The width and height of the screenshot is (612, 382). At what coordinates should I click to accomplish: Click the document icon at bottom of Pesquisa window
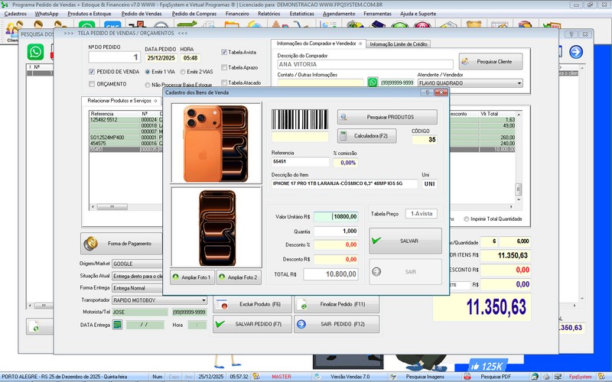point(35,327)
